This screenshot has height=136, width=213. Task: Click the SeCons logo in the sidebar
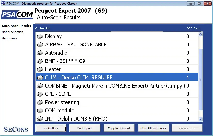16,129
